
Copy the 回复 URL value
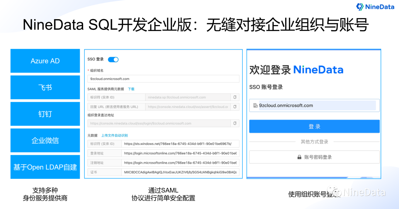(235, 107)
